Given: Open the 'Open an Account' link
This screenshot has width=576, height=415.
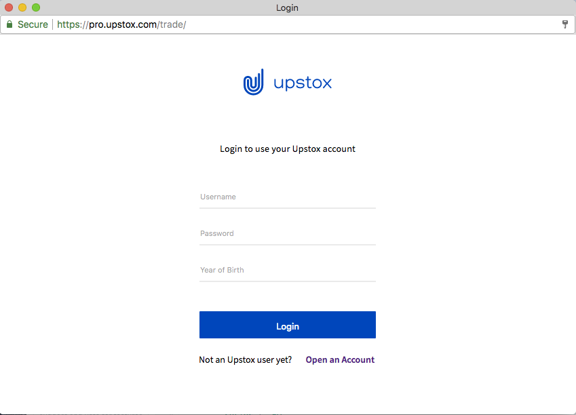Looking at the screenshot, I should click(x=340, y=360).
